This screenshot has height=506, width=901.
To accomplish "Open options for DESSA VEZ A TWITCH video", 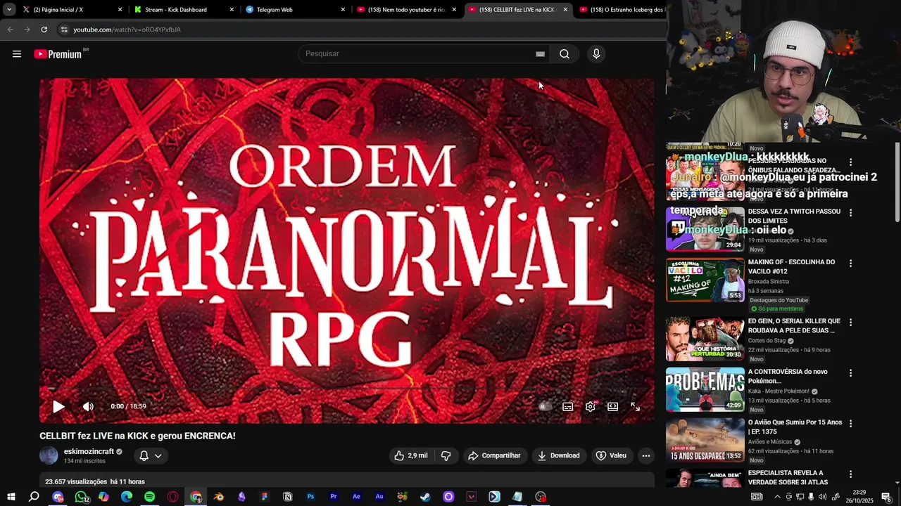I will [x=850, y=213].
